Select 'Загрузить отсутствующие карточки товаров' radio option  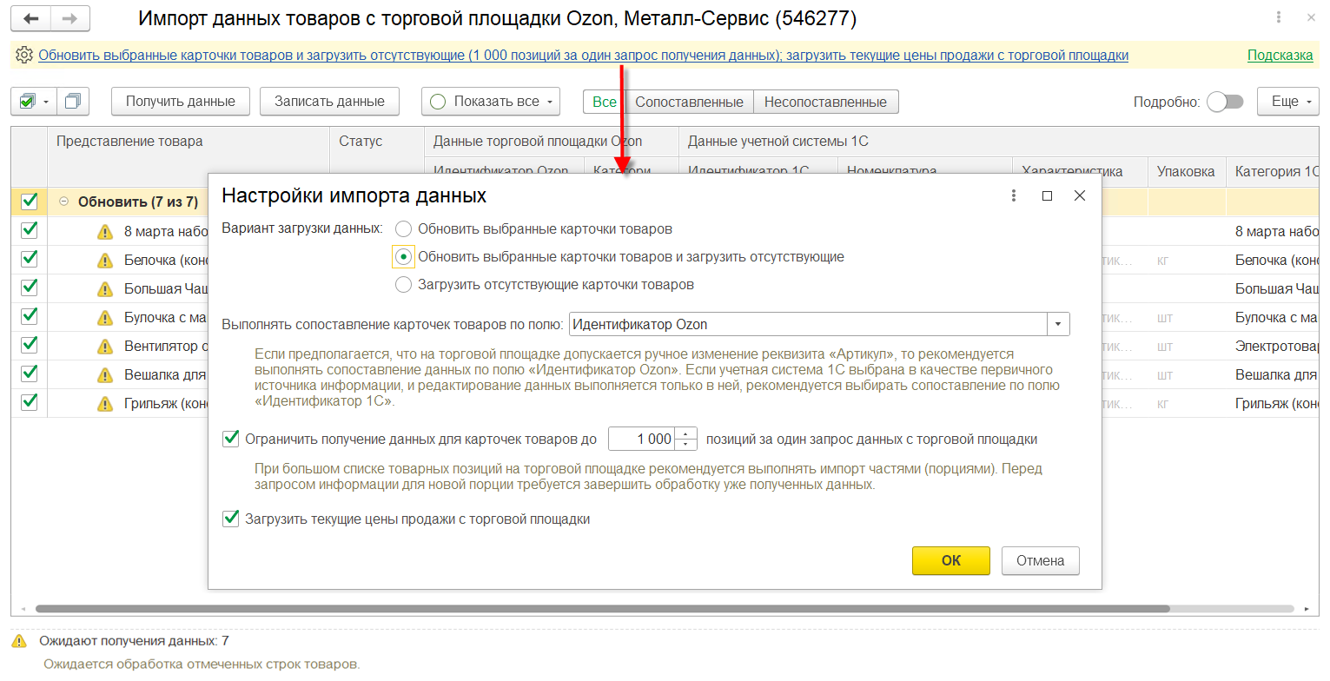(x=403, y=285)
